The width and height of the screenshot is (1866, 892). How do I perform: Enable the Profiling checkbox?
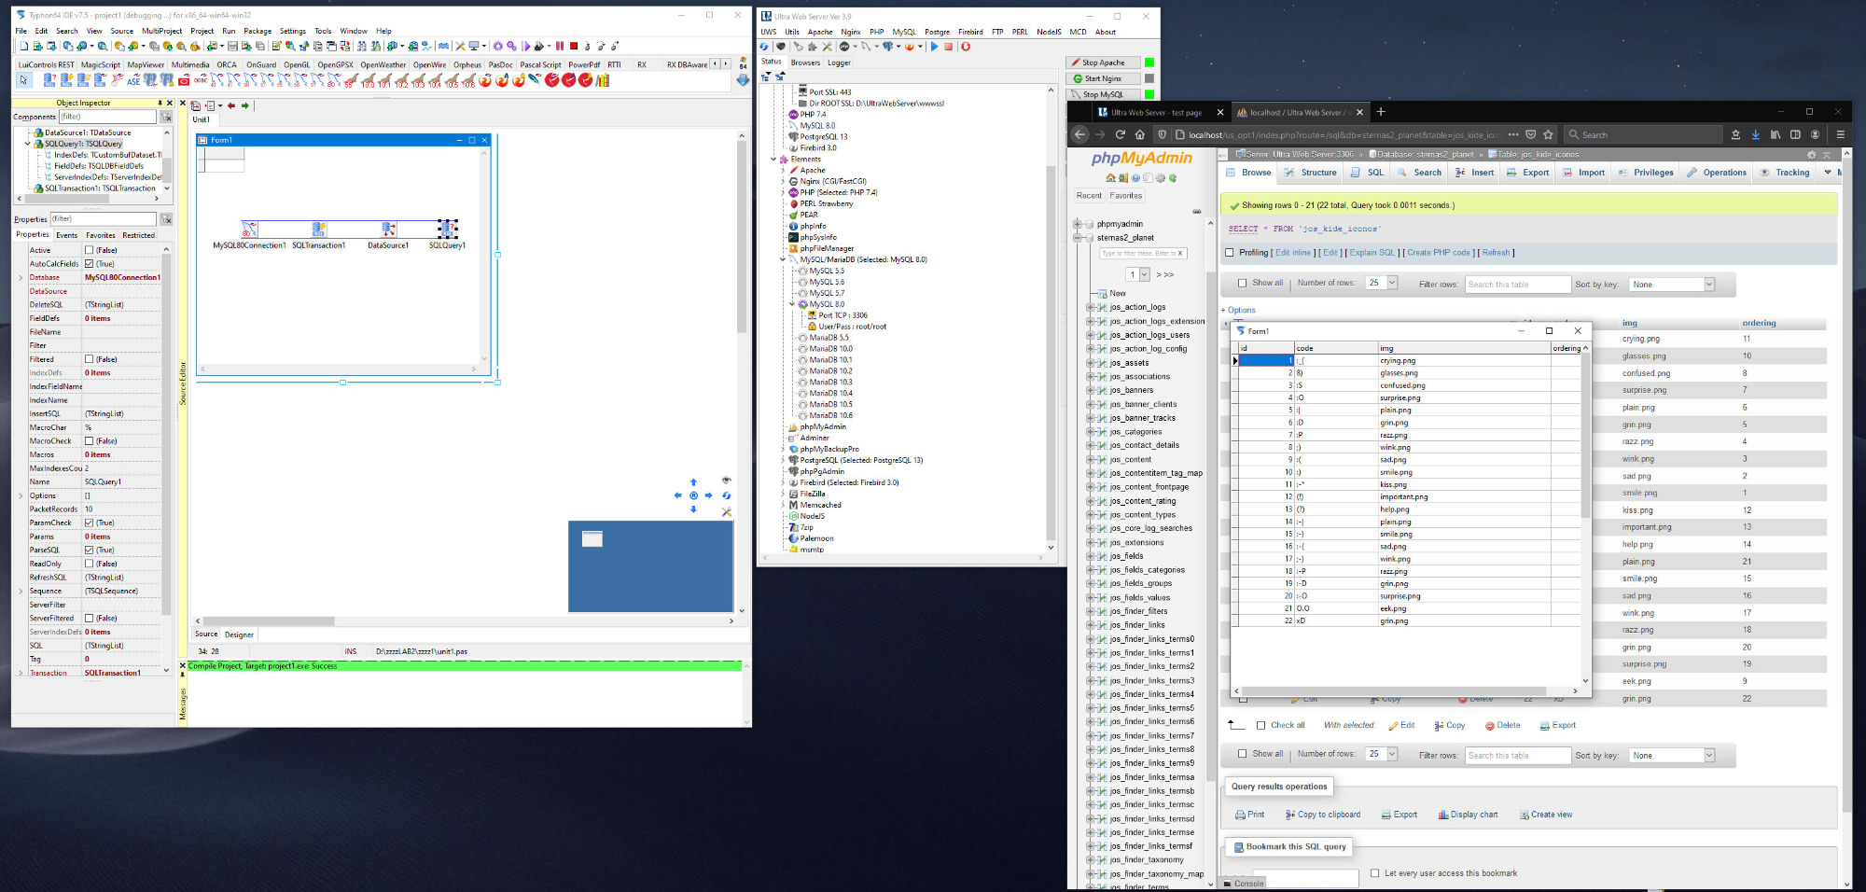tap(1230, 253)
